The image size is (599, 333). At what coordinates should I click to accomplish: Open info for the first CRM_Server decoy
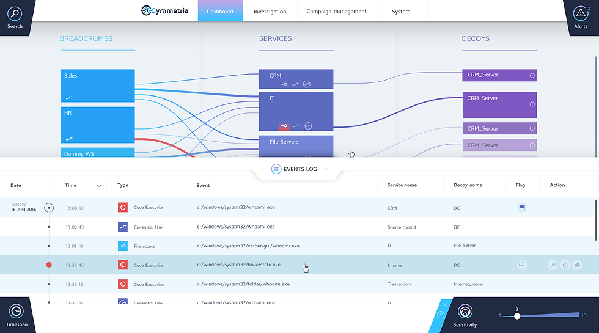[532, 76]
